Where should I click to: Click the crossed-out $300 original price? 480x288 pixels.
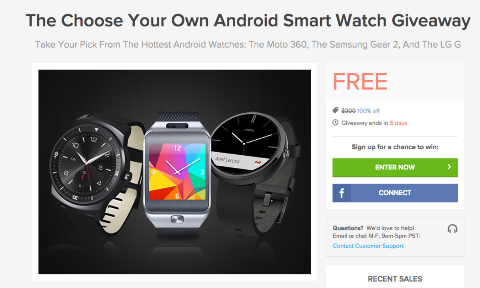click(x=348, y=111)
